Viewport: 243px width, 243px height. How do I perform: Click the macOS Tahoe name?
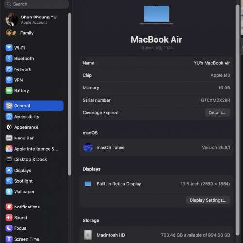click(111, 148)
